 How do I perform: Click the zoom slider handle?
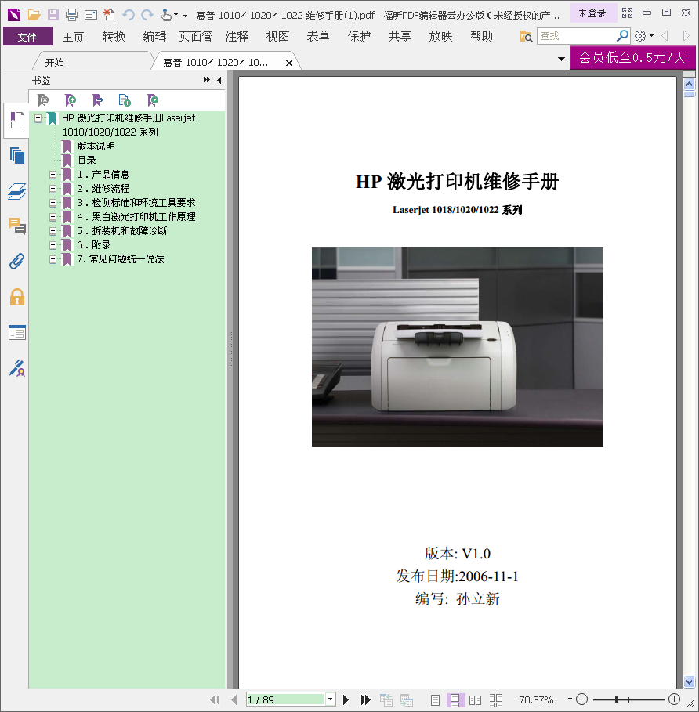pos(617,699)
